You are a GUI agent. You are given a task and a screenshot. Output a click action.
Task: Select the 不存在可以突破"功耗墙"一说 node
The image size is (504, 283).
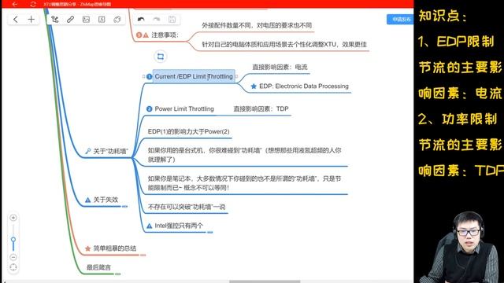click(x=187, y=207)
